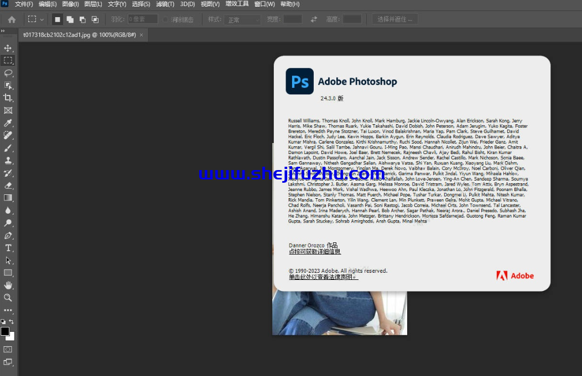Screen dimensions: 582x376
Task: Select the Object Selection tool
Action: (x=8, y=85)
